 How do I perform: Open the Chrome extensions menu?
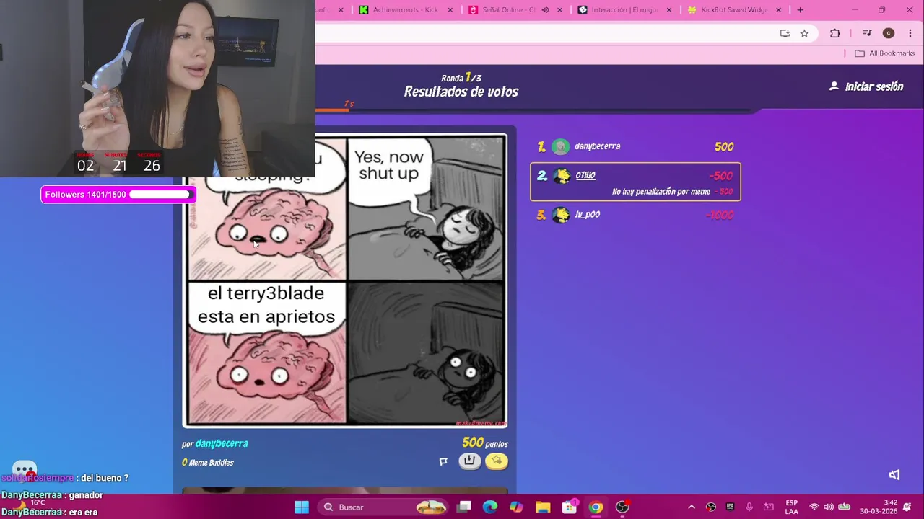pos(835,33)
